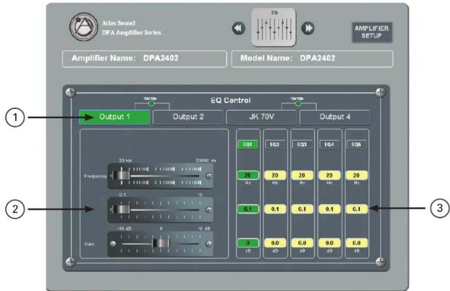
Task: Click the DPA Amplifier Series text
Action: pos(131,33)
